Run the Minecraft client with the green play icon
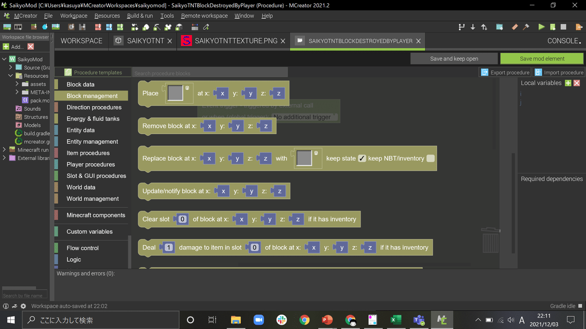 pos(541,27)
